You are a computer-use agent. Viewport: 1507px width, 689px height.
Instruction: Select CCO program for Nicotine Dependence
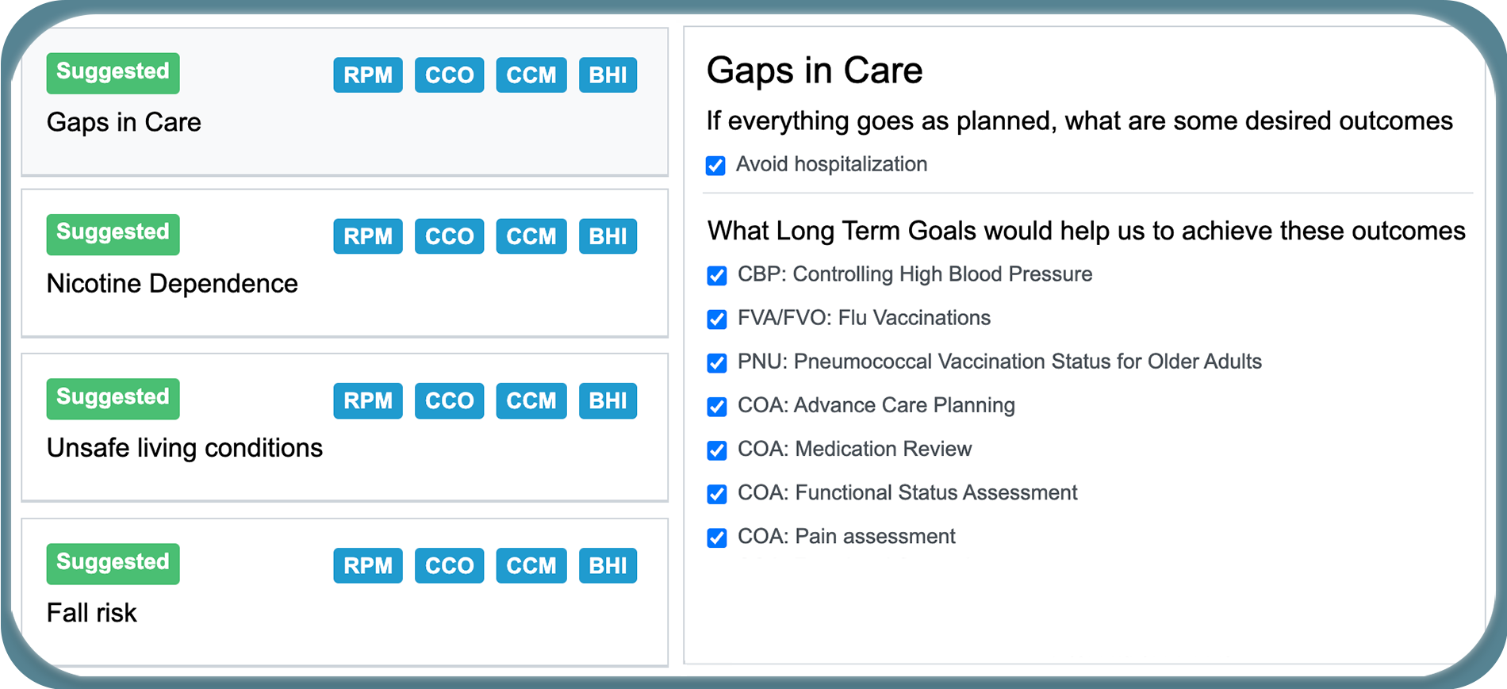tap(449, 235)
